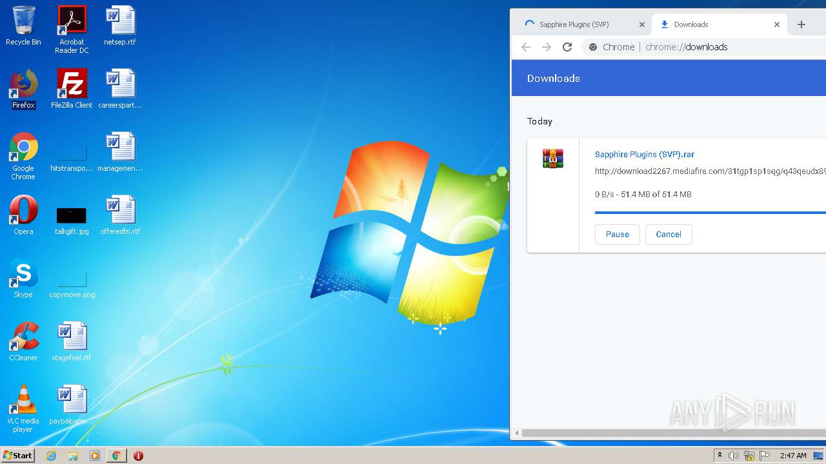Go forward in Chrome navigation
The image size is (826, 464).
coord(547,47)
